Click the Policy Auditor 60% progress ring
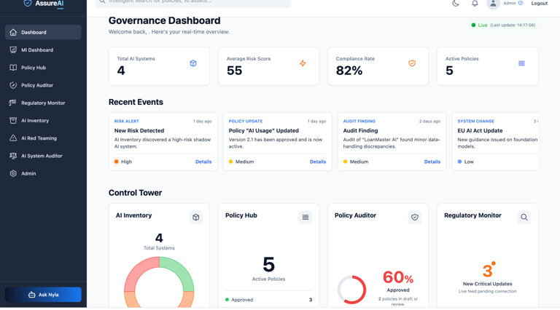Image resolution: width=560 pixels, height=310 pixels. [352, 290]
